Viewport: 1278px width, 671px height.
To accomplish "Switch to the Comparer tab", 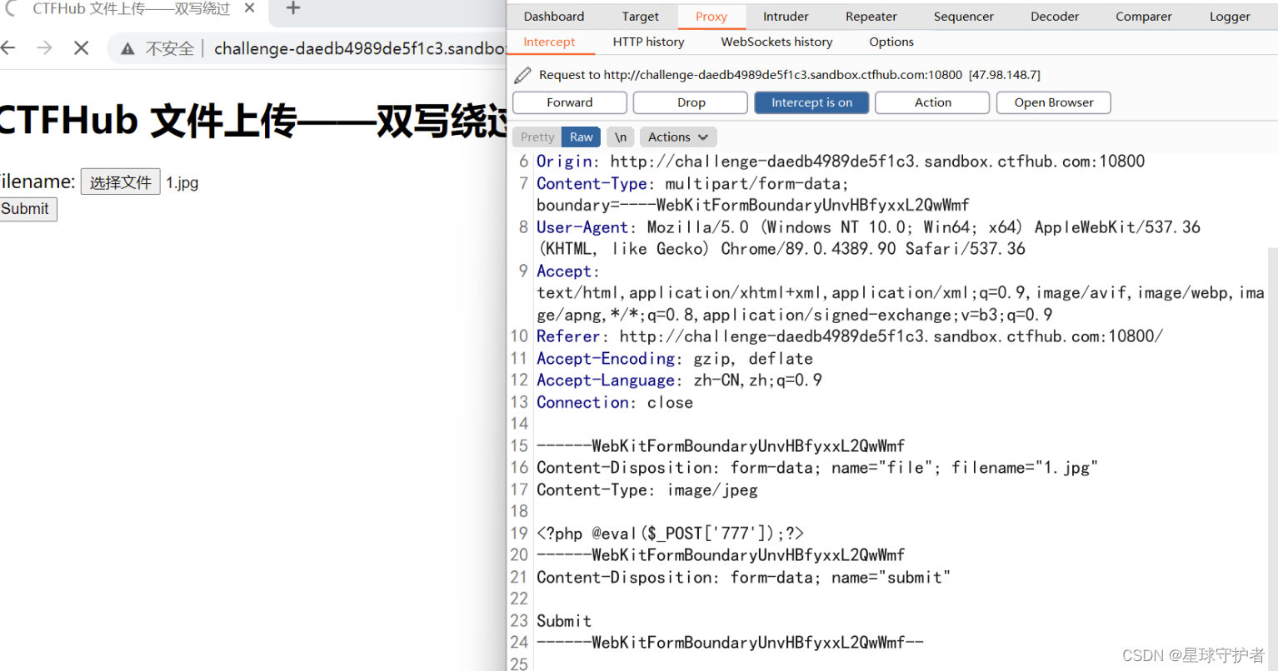I will (x=1144, y=17).
